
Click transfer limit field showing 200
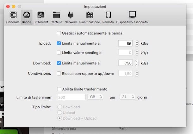coord(71,97)
